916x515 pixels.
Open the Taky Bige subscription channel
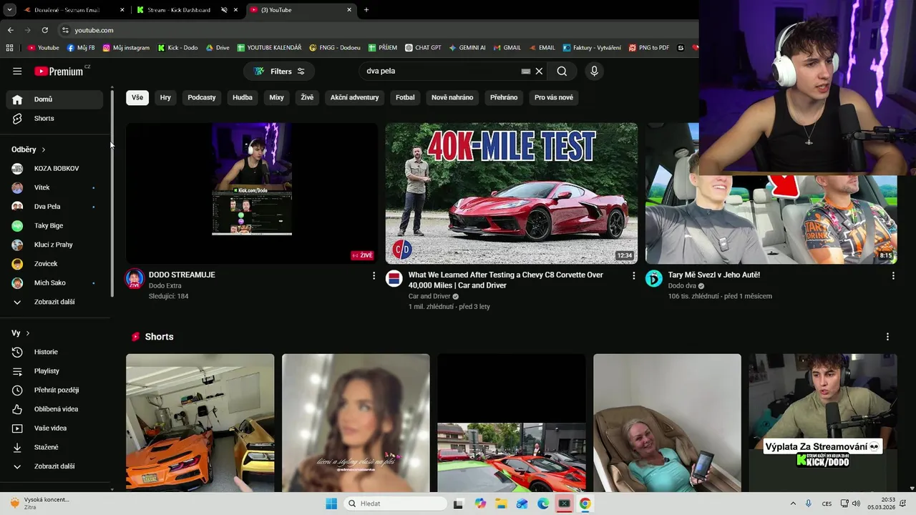tap(54, 225)
